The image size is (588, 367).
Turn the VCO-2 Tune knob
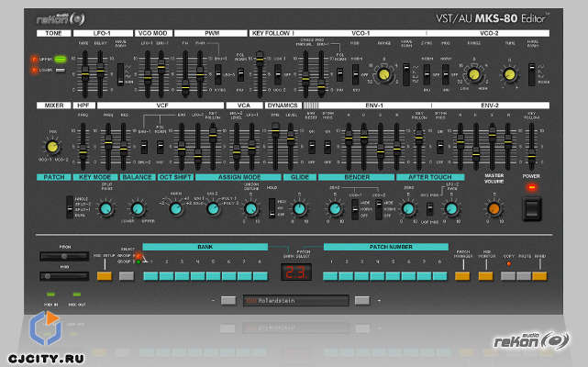click(509, 74)
